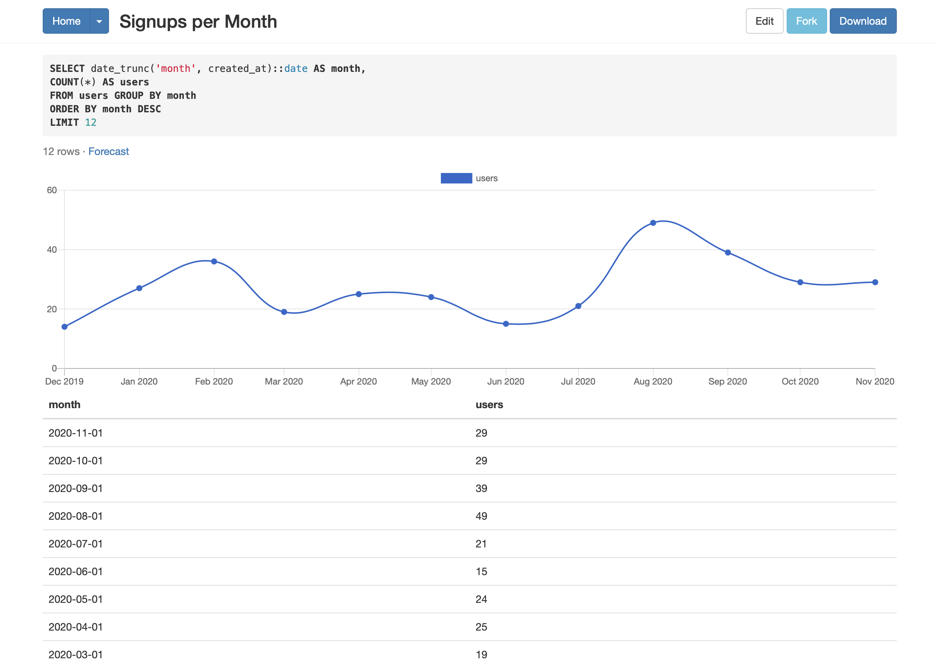Select the Jan 2020 data point
Viewport: 938px width, 668px height.
[x=139, y=288]
